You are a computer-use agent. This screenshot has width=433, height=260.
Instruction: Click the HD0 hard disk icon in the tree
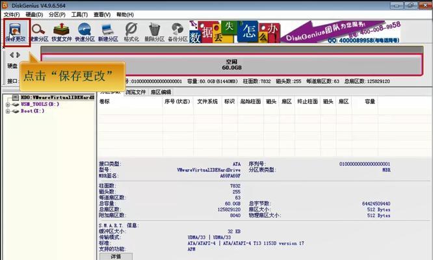(16, 97)
